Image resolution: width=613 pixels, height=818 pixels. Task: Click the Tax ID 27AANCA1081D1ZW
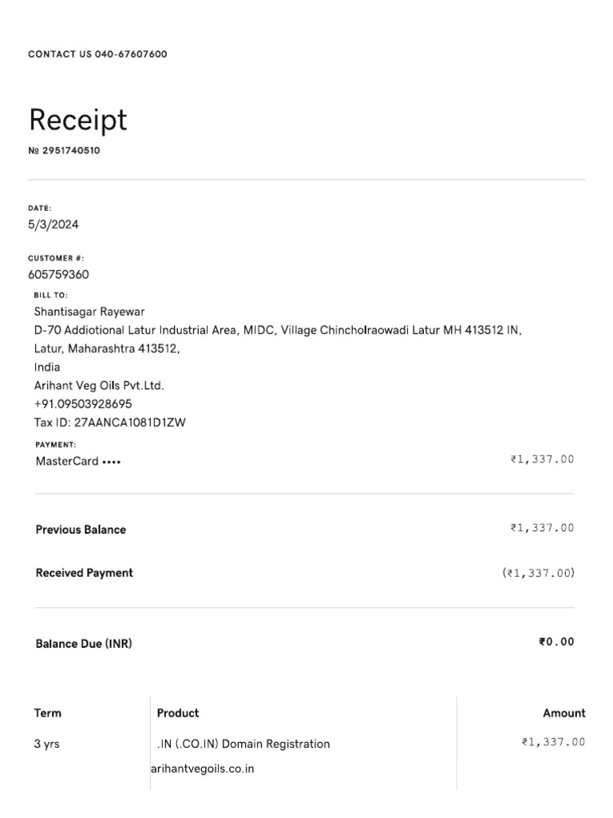[110, 423]
